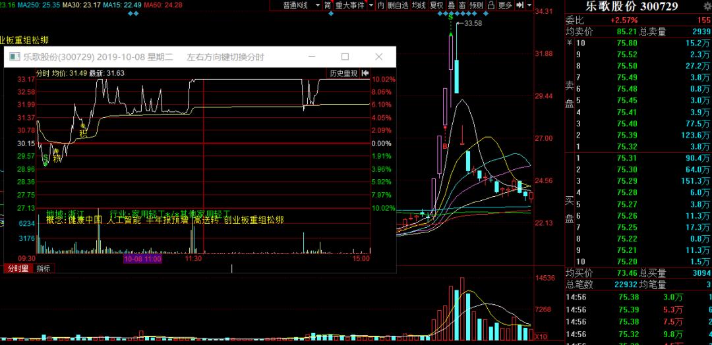Click buy level 3 price 75.29

pos(626,181)
